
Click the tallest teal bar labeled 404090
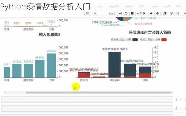[51, 66]
